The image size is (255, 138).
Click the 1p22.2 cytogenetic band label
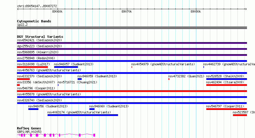(22, 25)
